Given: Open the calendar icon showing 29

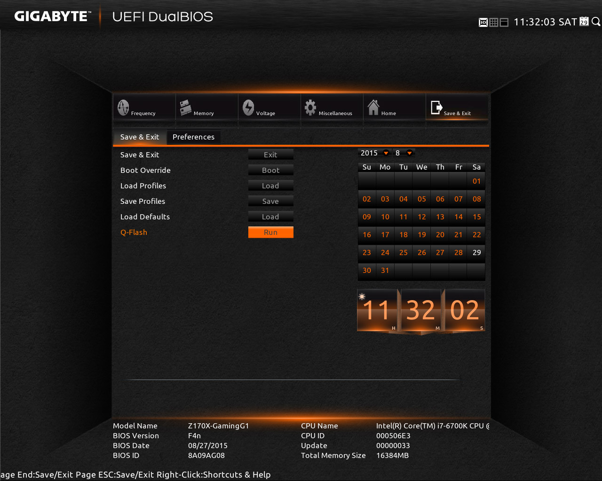Looking at the screenshot, I should click(584, 22).
